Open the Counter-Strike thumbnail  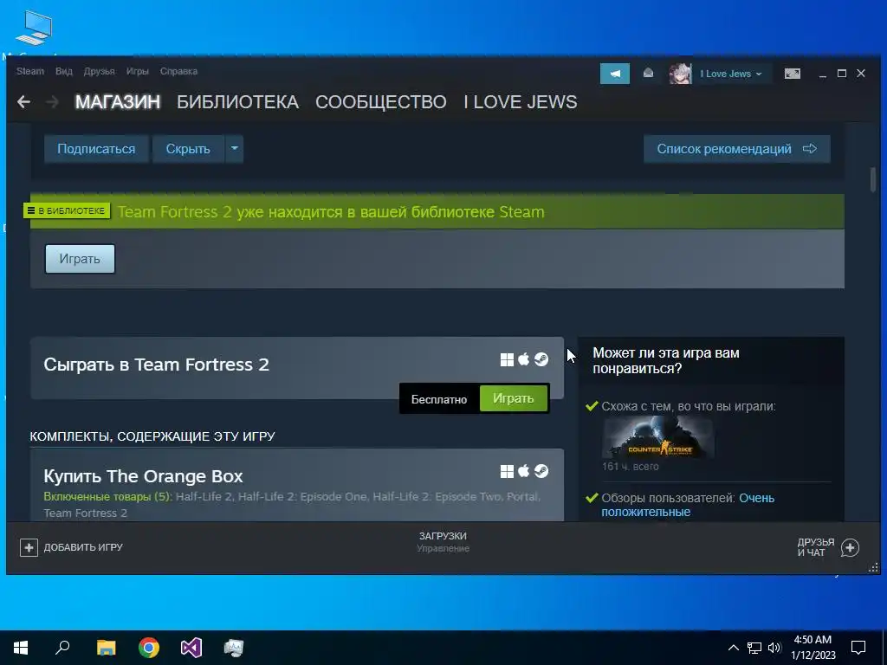[658, 437]
